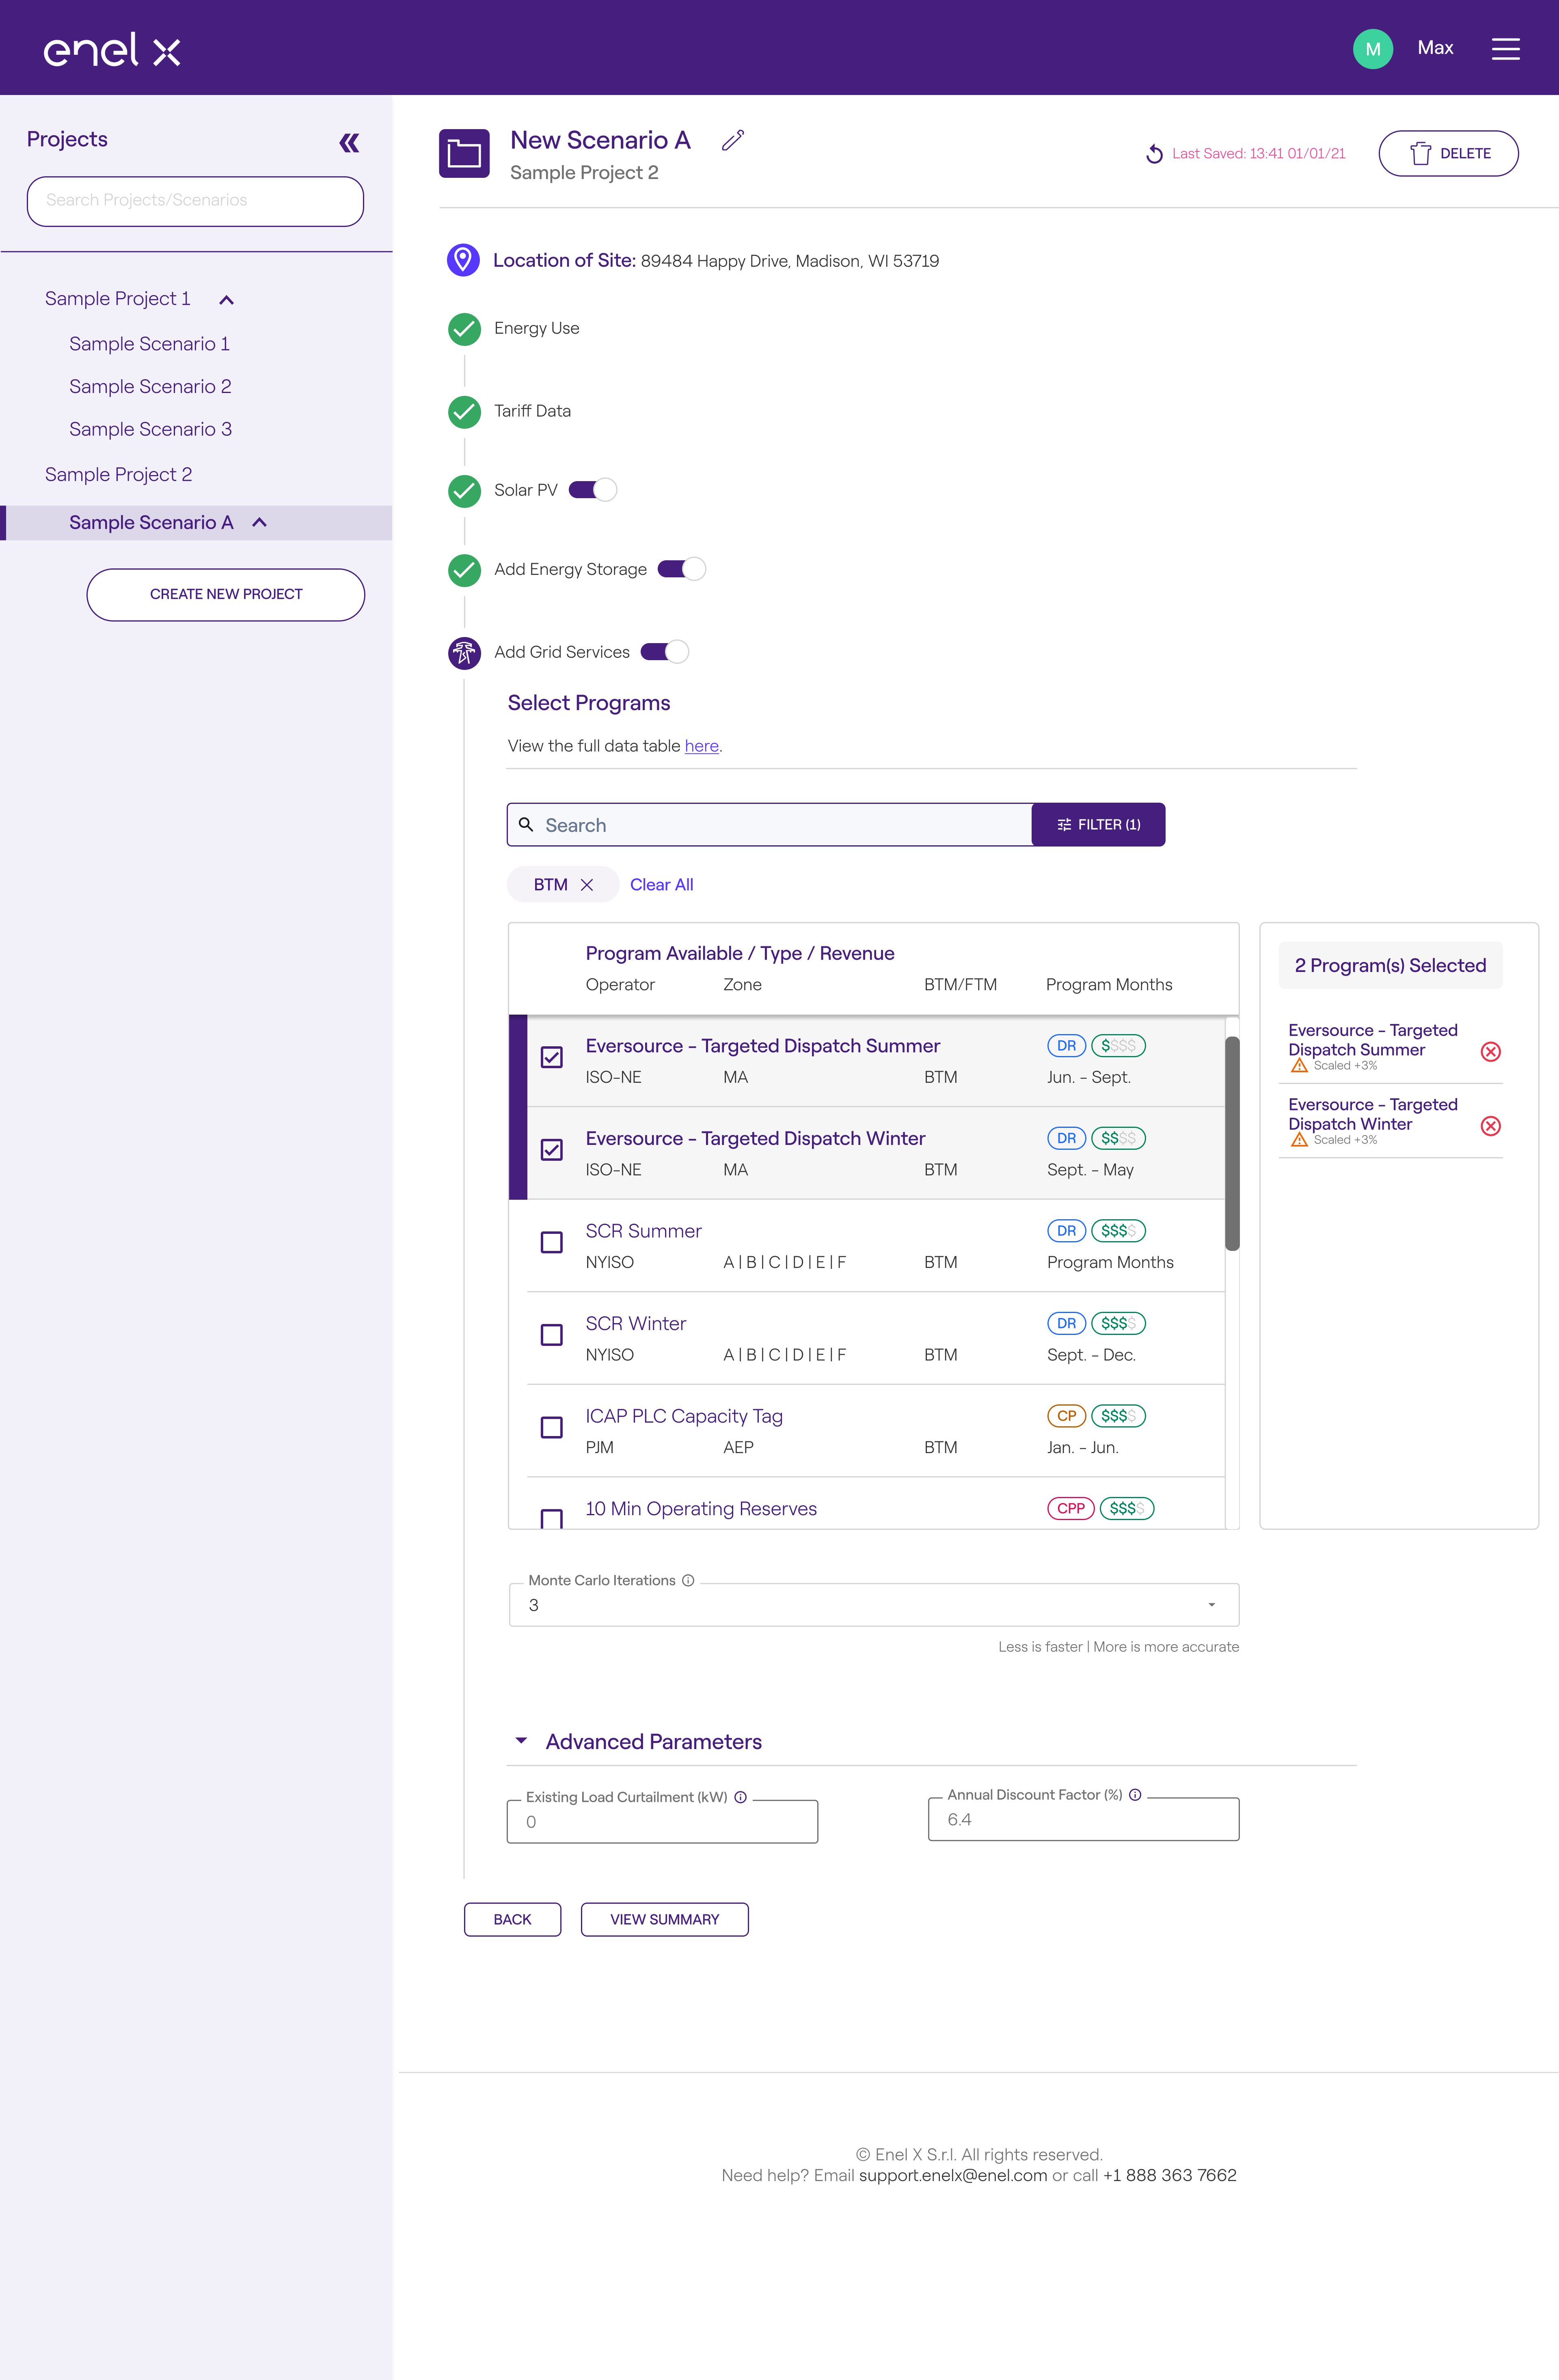Click the search magnifier icon
This screenshot has width=1559, height=2380.
526,825
